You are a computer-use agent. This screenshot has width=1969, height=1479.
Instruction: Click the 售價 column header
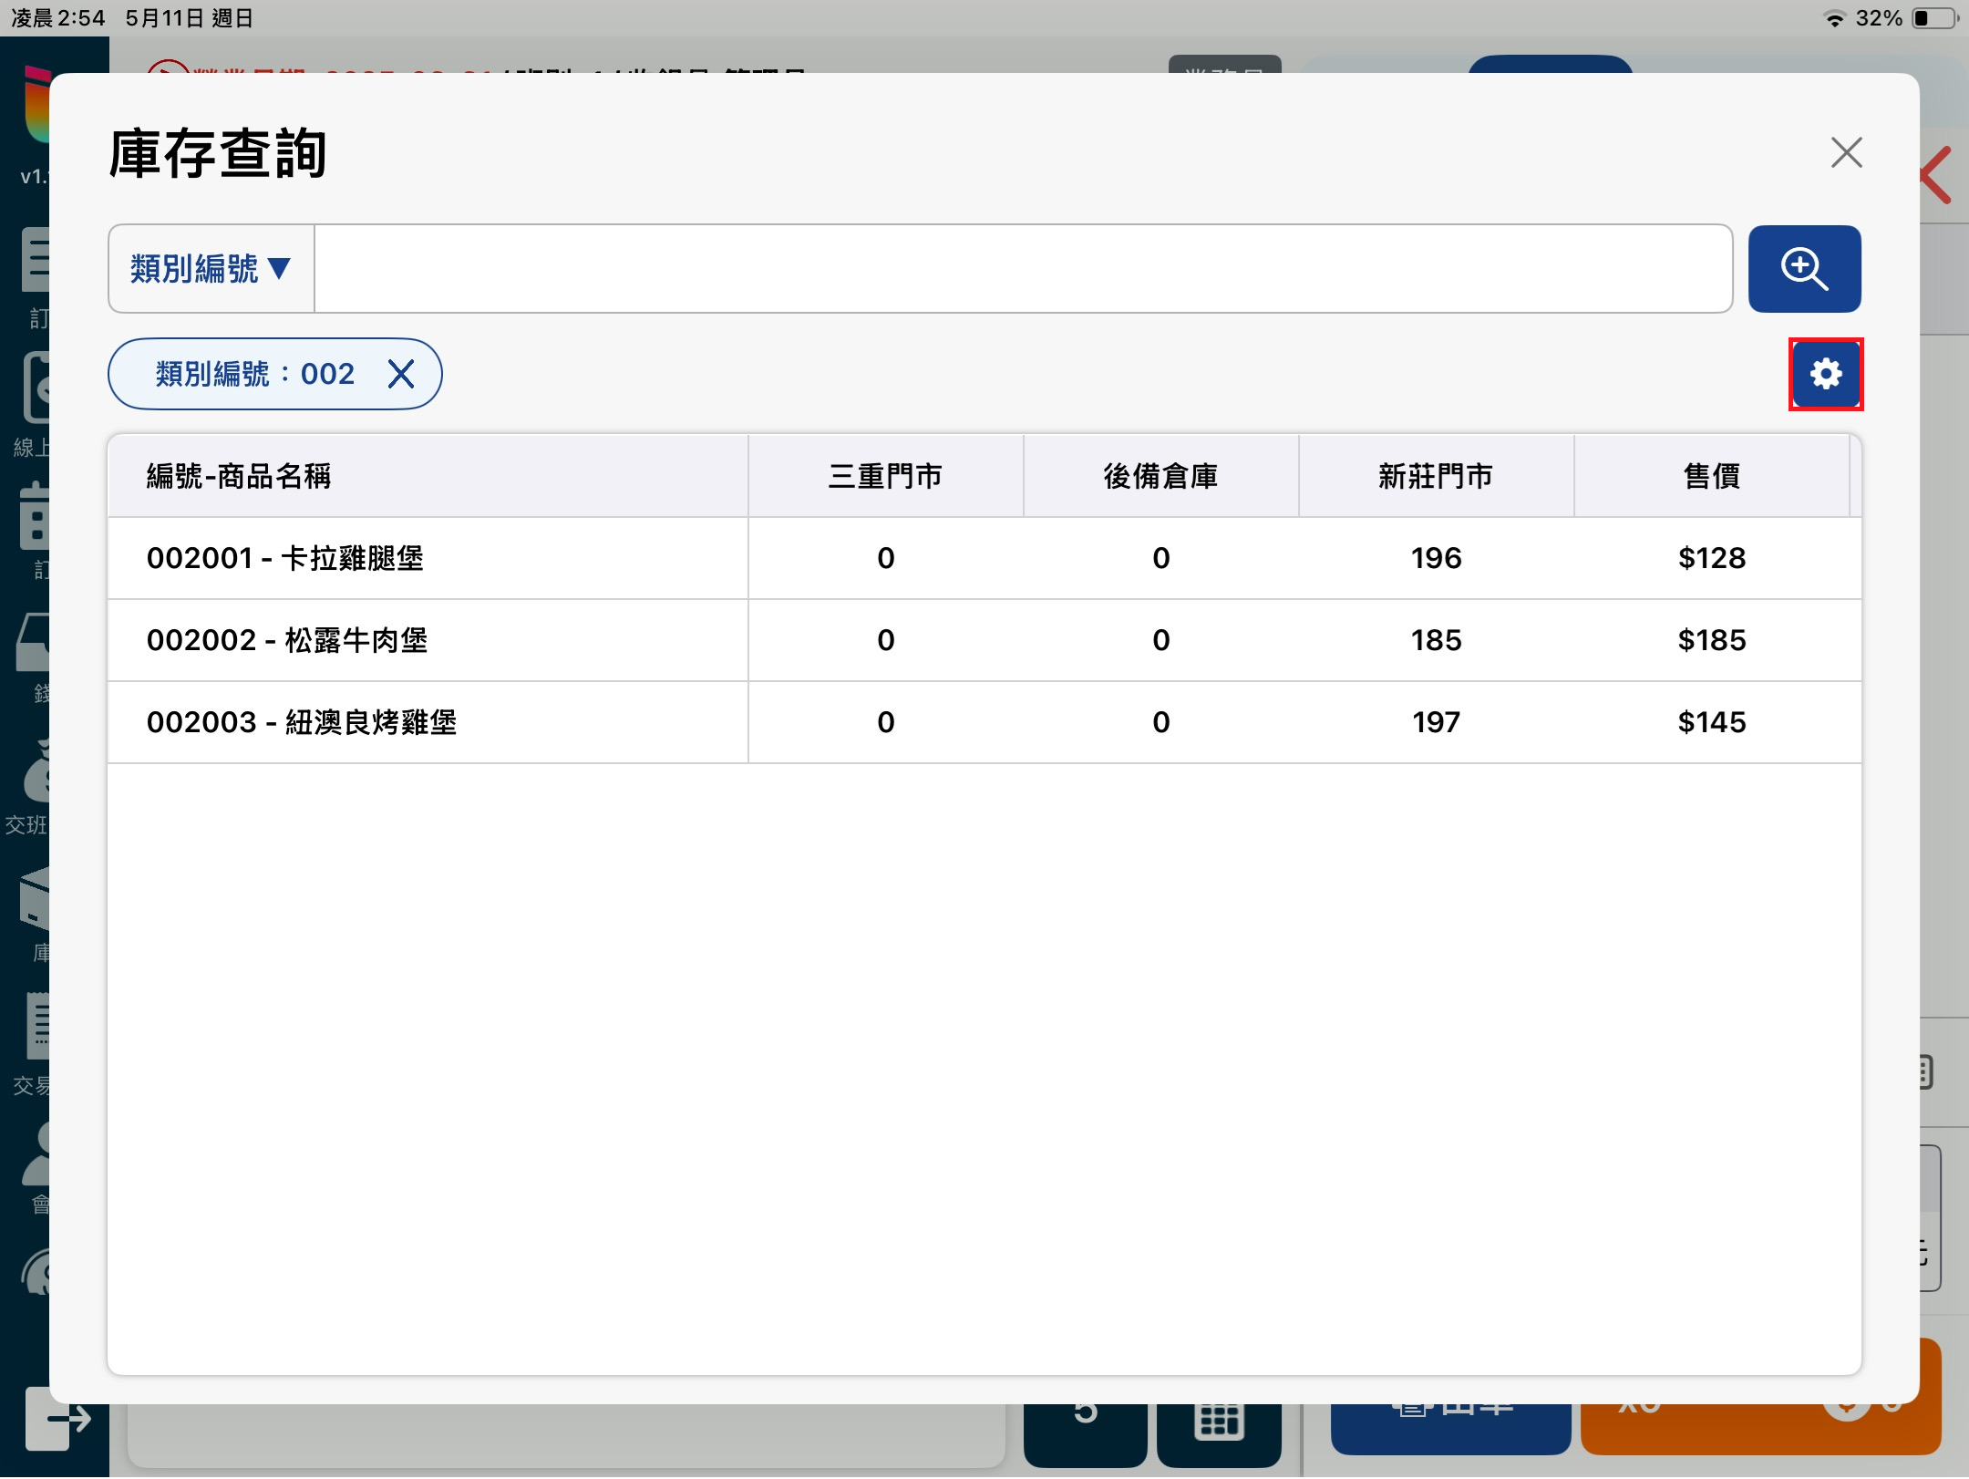(x=1711, y=476)
